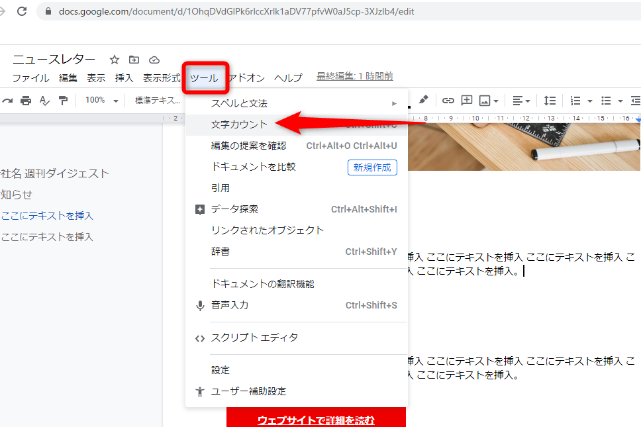Click the horizontal ruler at mark 12

[x=526, y=118]
